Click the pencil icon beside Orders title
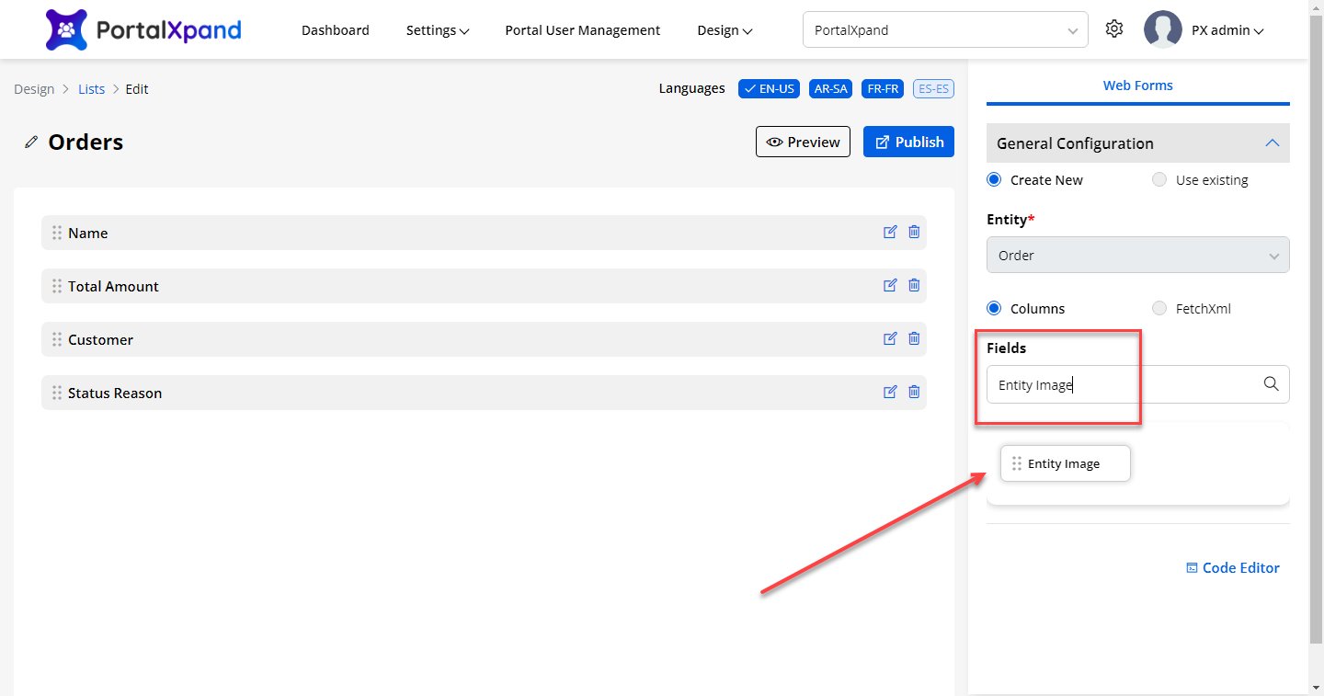 click(32, 143)
